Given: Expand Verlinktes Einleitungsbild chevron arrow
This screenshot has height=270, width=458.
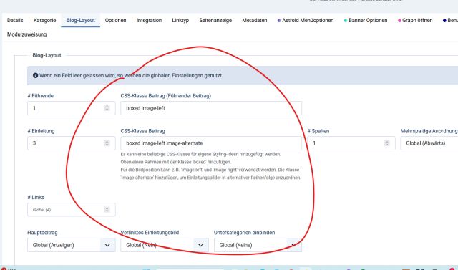Looking at the screenshot, I should [200, 245].
